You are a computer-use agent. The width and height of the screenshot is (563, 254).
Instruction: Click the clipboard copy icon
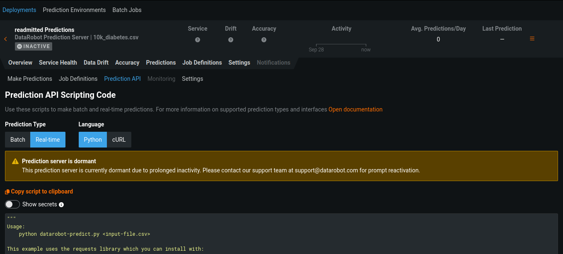(x=7, y=192)
